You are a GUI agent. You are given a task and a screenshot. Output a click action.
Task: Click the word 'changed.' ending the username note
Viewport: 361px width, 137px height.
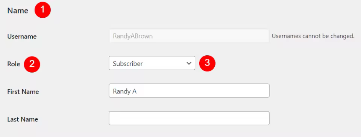343,36
